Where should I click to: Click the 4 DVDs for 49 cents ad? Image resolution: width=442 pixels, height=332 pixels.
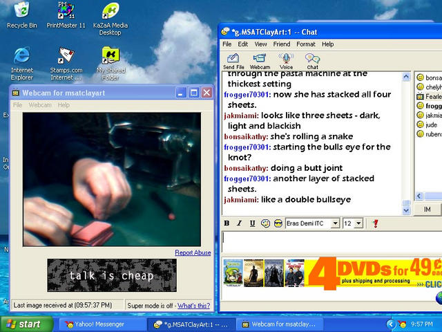(332, 273)
